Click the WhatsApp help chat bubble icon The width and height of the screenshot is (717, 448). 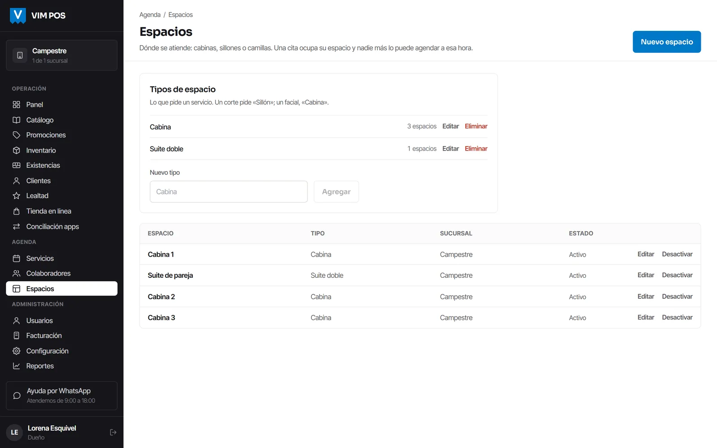tap(17, 396)
